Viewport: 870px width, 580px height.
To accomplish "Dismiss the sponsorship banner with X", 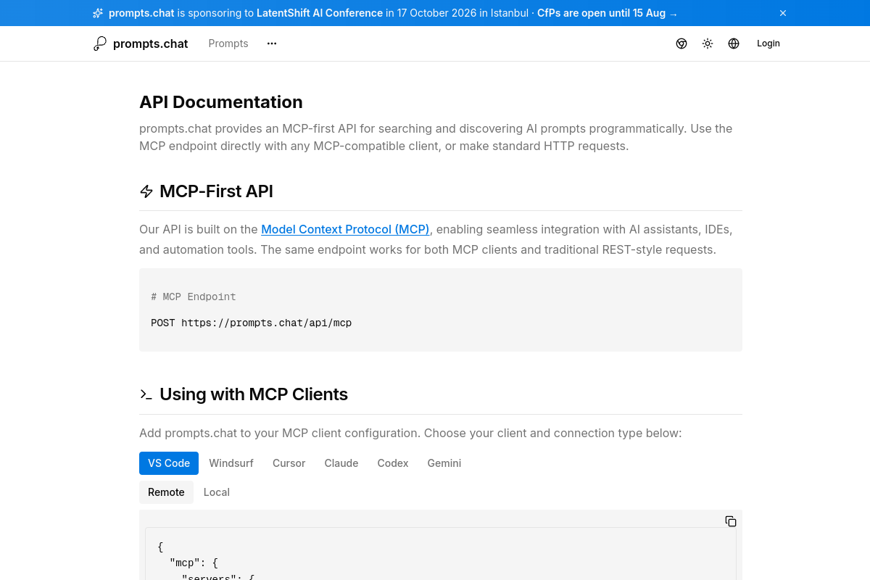I will (783, 13).
